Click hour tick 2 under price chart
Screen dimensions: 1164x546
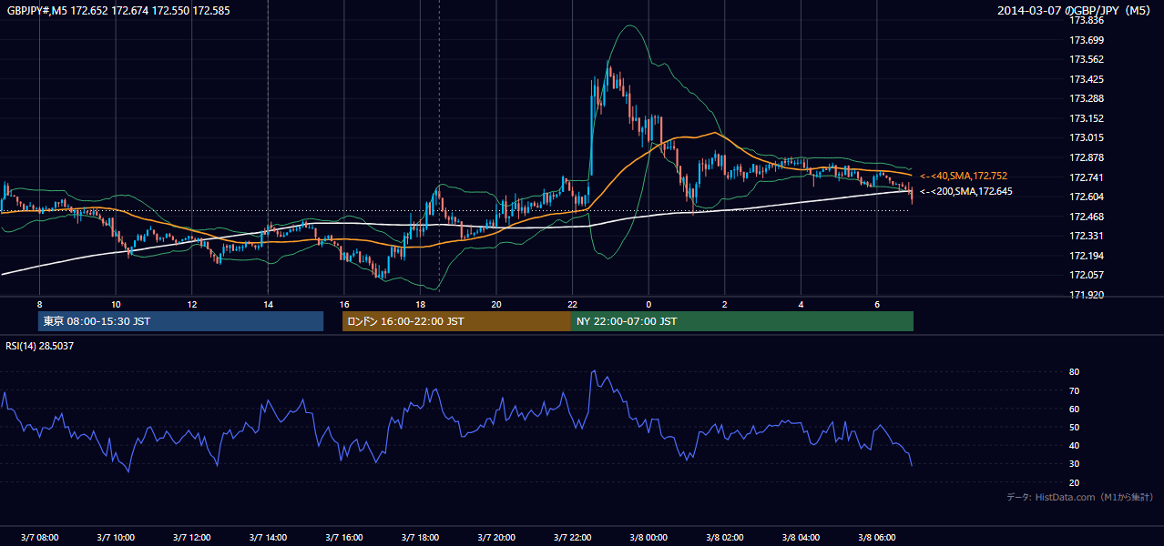[x=724, y=304]
